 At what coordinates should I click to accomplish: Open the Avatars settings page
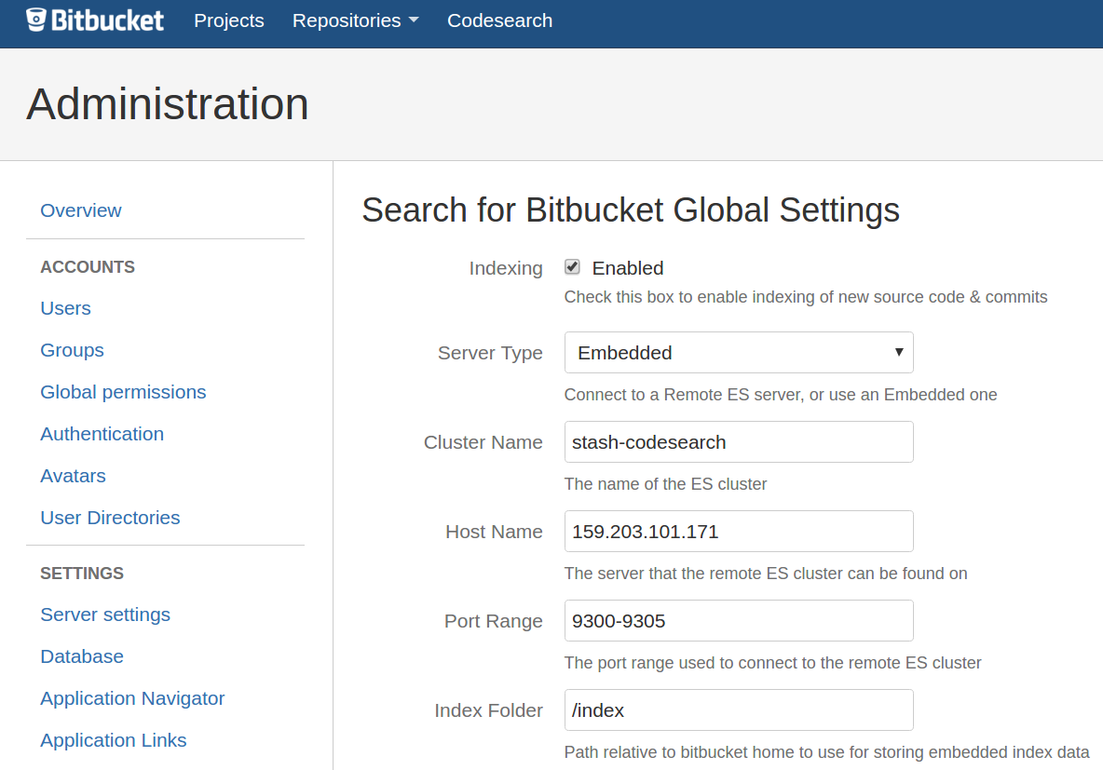pos(74,476)
